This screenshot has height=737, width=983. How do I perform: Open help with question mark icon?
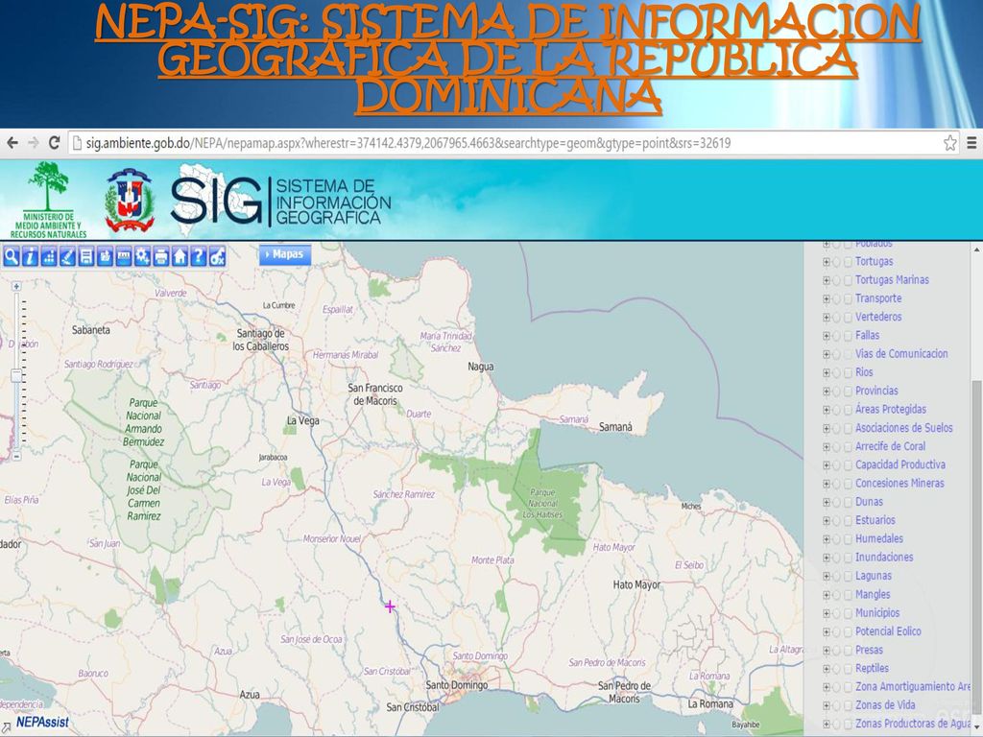(x=198, y=256)
